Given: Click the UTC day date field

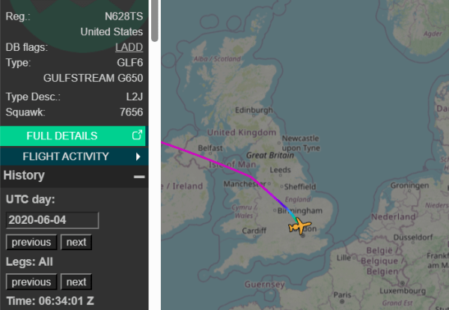Looking at the screenshot, I should click(x=52, y=220).
